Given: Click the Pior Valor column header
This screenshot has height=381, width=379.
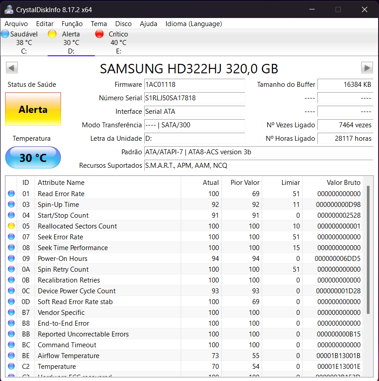Looking at the screenshot, I should tap(241, 183).
